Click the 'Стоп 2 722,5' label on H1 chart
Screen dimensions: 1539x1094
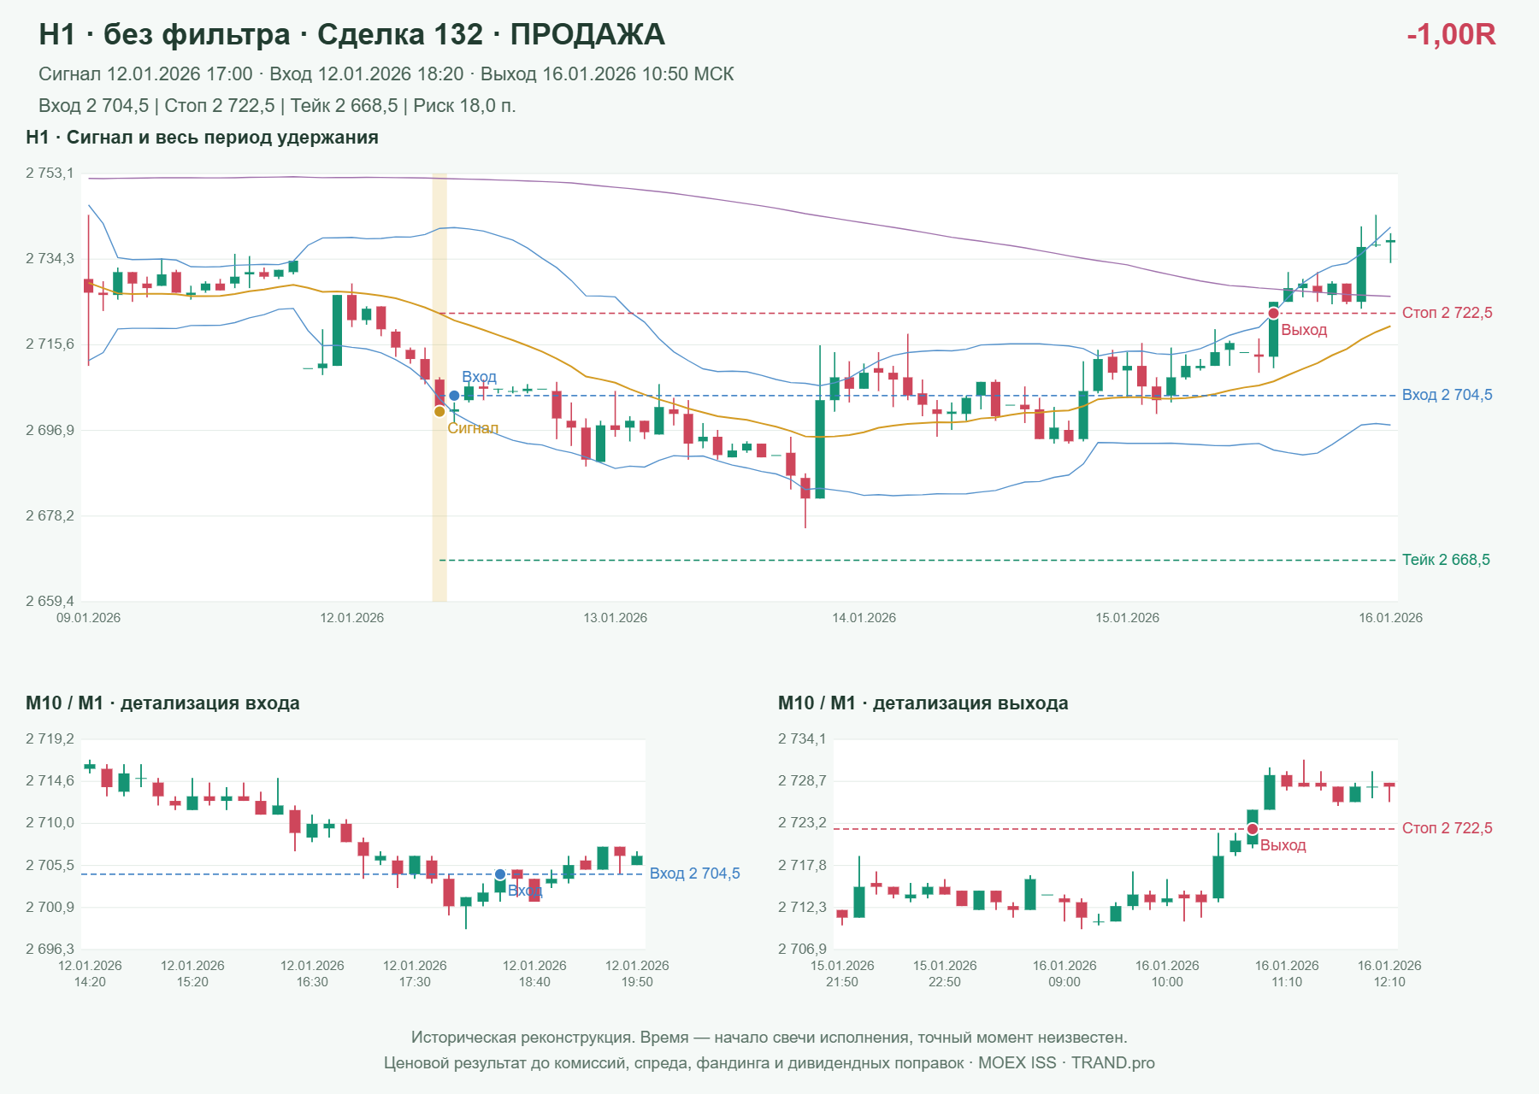tap(1447, 313)
